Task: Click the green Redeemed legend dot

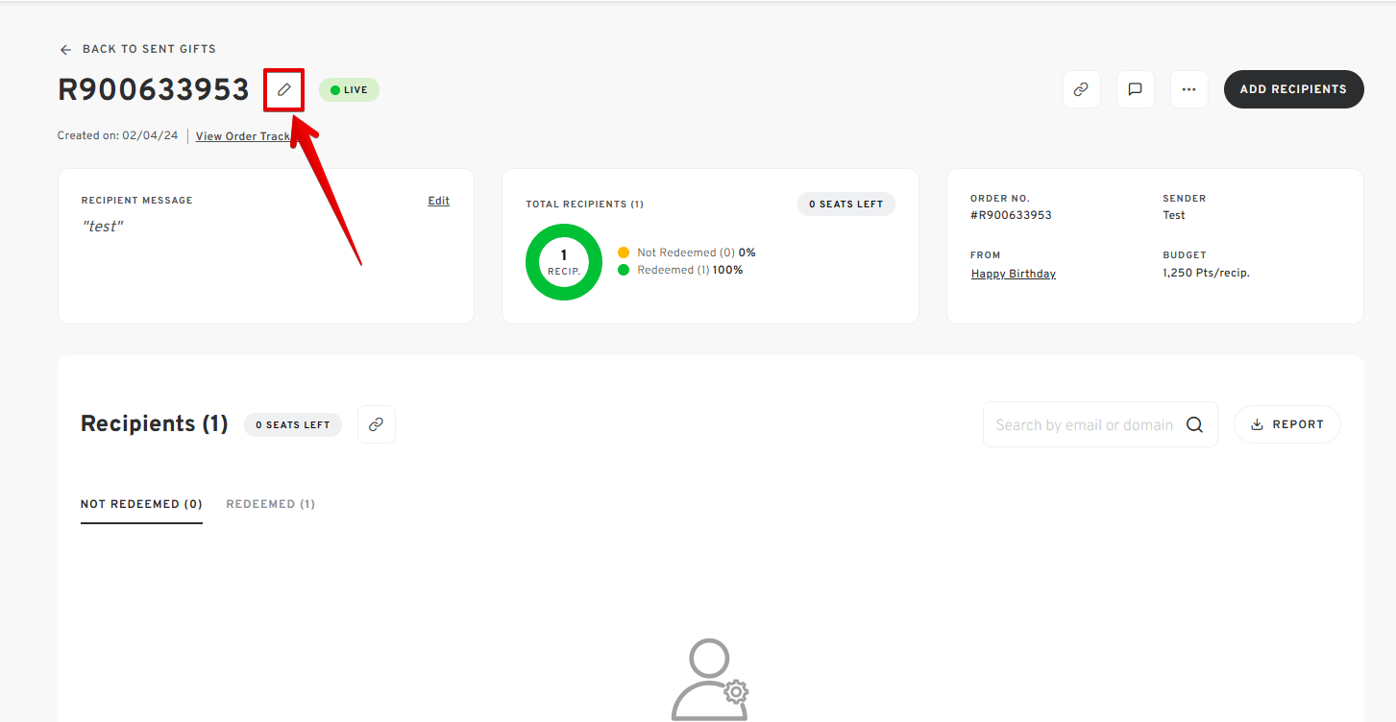Action: 624,270
